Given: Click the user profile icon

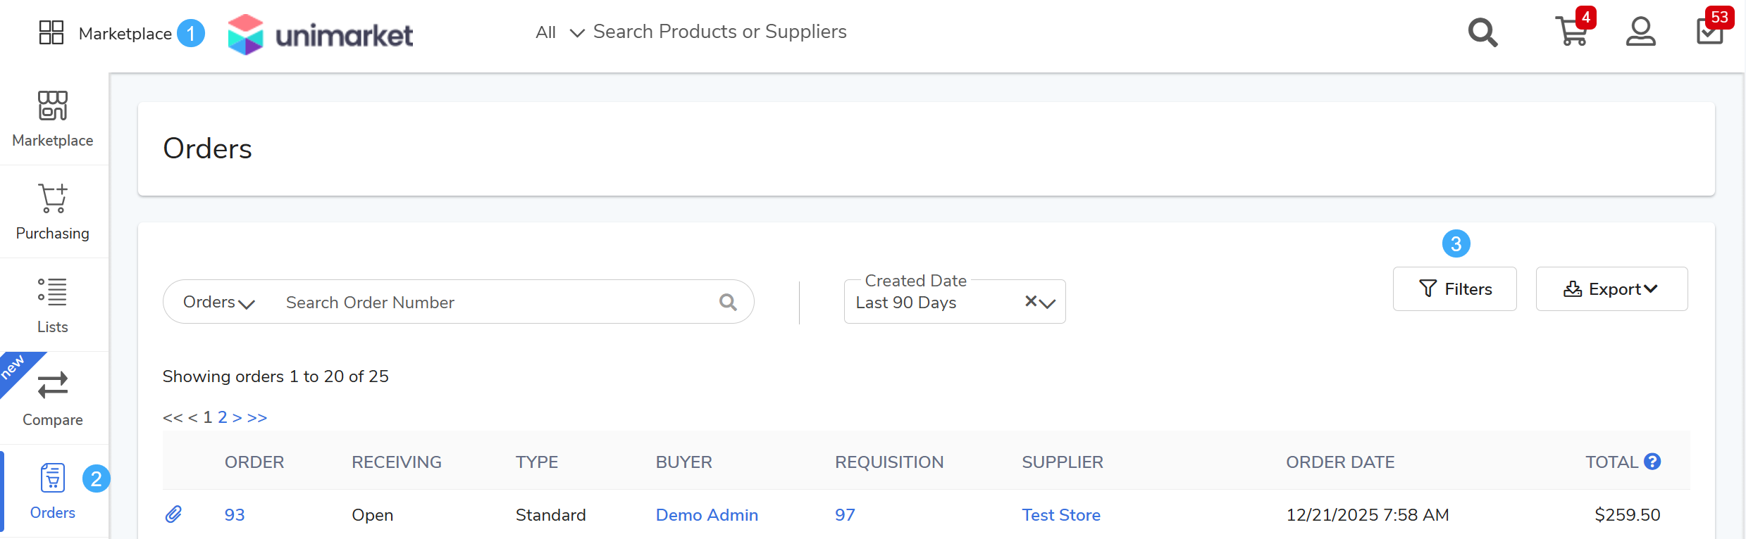Looking at the screenshot, I should point(1640,32).
